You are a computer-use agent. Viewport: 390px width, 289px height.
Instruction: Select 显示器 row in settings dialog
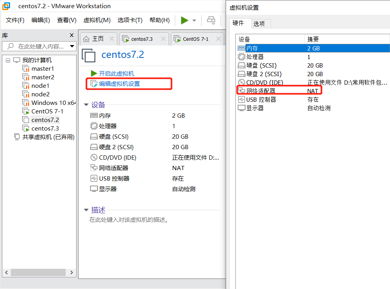click(x=313, y=108)
